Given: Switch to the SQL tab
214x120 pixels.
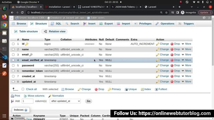Looking at the screenshot, I should pyautogui.click(x=56, y=24).
